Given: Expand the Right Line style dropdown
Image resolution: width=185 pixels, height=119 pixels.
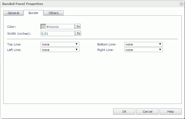Looking at the screenshot, I should coord(144,50).
